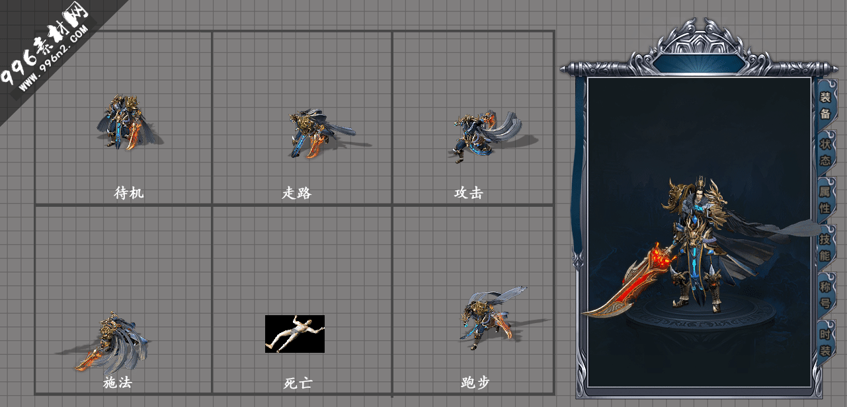This screenshot has height=407, width=847.
Task: Select the 死亡 death animation sprite
Action: point(295,334)
